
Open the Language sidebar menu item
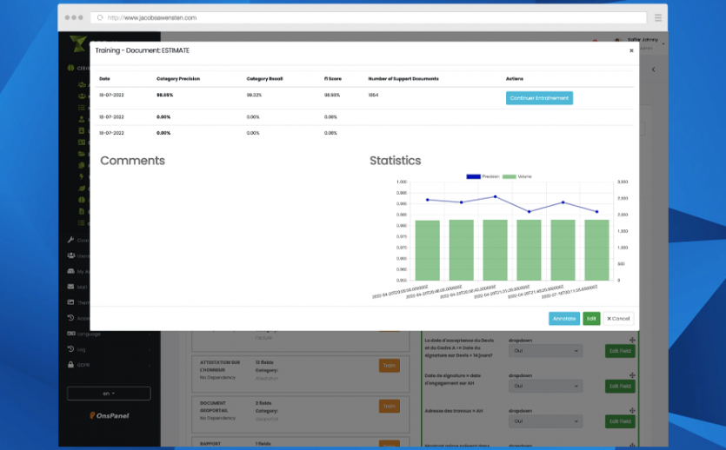click(110, 334)
